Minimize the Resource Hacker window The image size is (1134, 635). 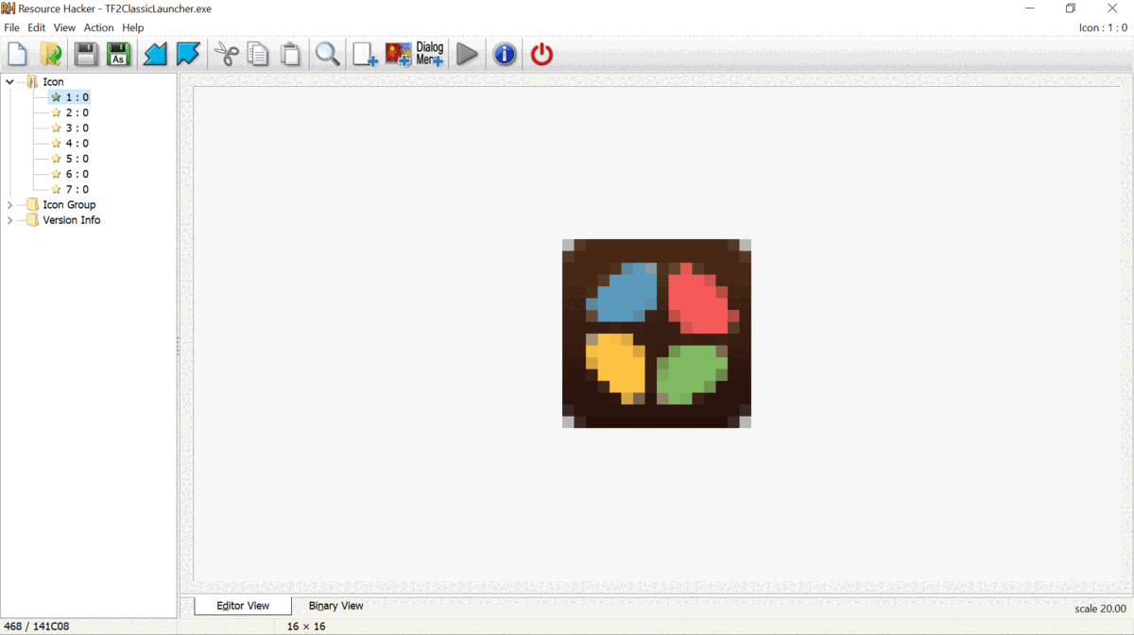click(x=1029, y=9)
